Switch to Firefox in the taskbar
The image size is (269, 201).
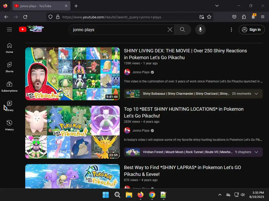click(141, 195)
